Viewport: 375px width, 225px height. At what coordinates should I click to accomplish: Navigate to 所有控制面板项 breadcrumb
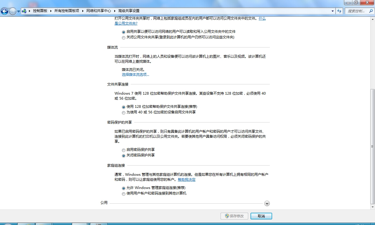pyautogui.click(x=67, y=11)
